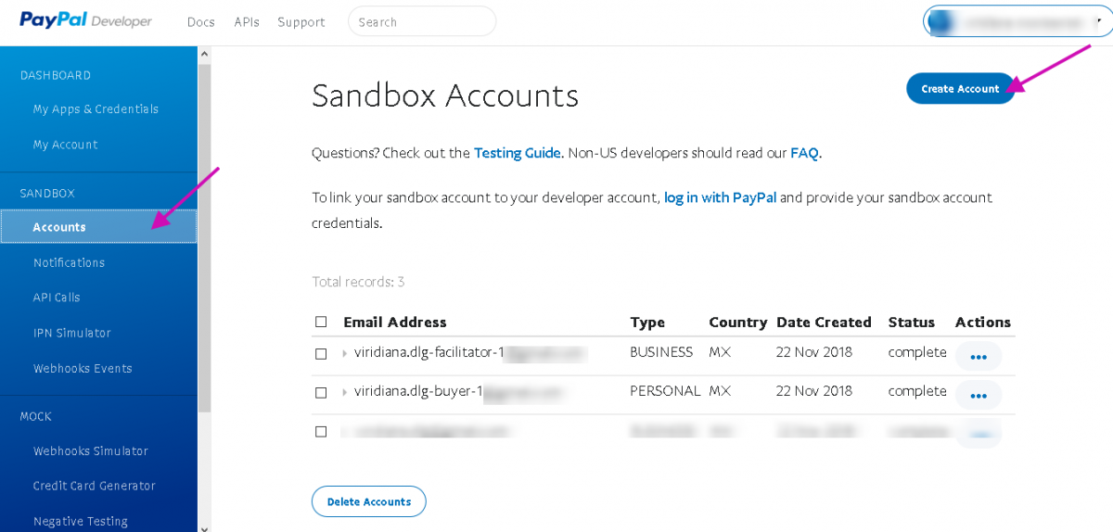Open actions menu for blurred third account
The height and width of the screenshot is (532, 1113).
point(978,433)
